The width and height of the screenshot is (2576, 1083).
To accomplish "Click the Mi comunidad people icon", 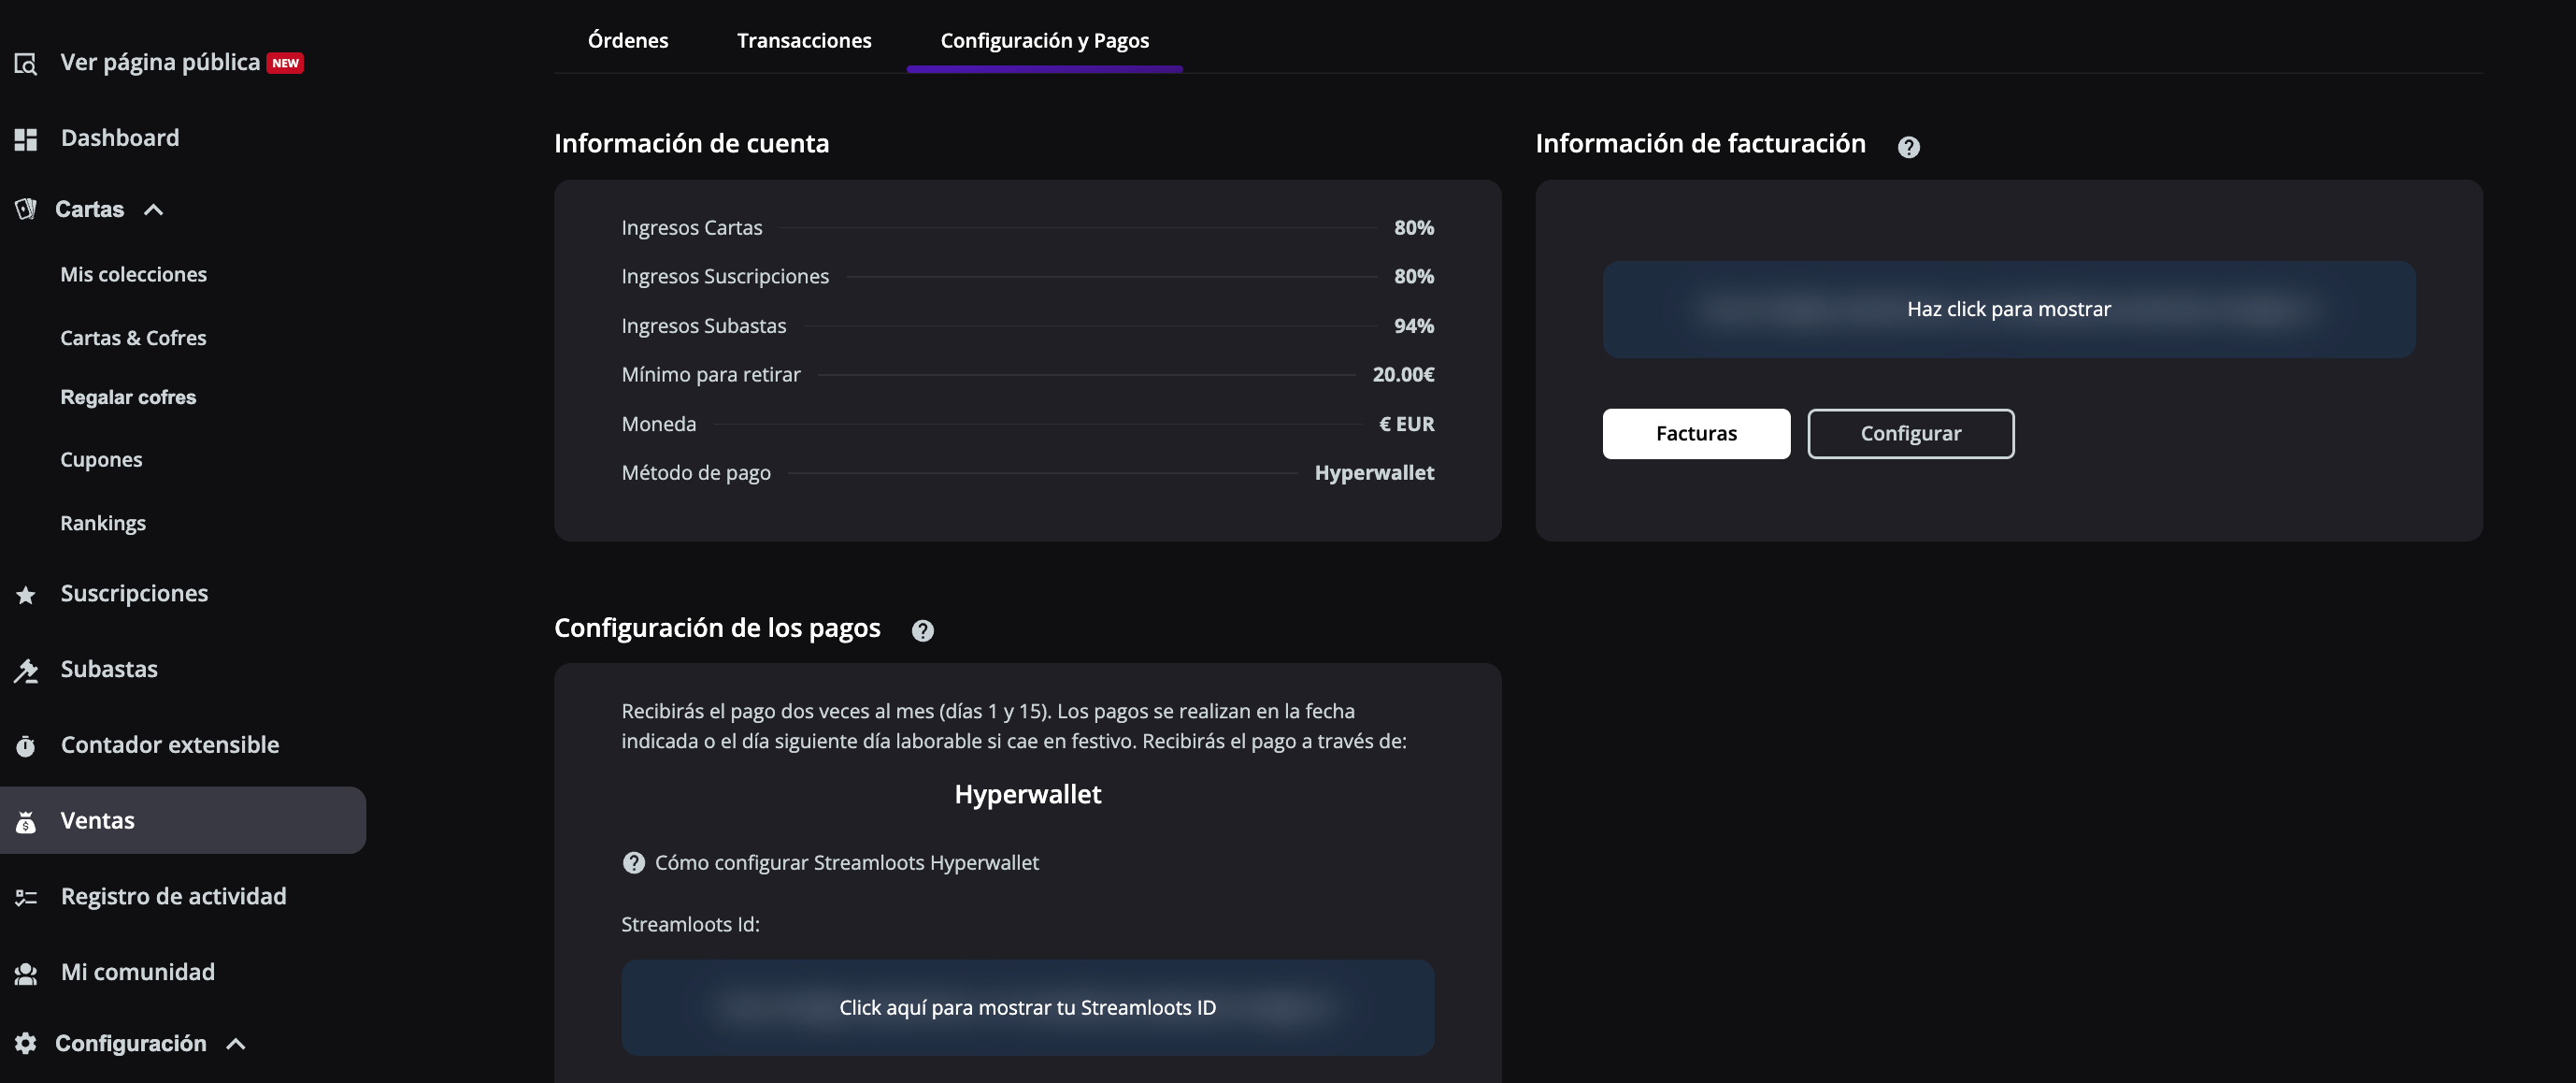I will click(x=26, y=973).
